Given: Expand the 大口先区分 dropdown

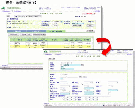Looking at the screenshot, I should pyautogui.click(x=77, y=21).
